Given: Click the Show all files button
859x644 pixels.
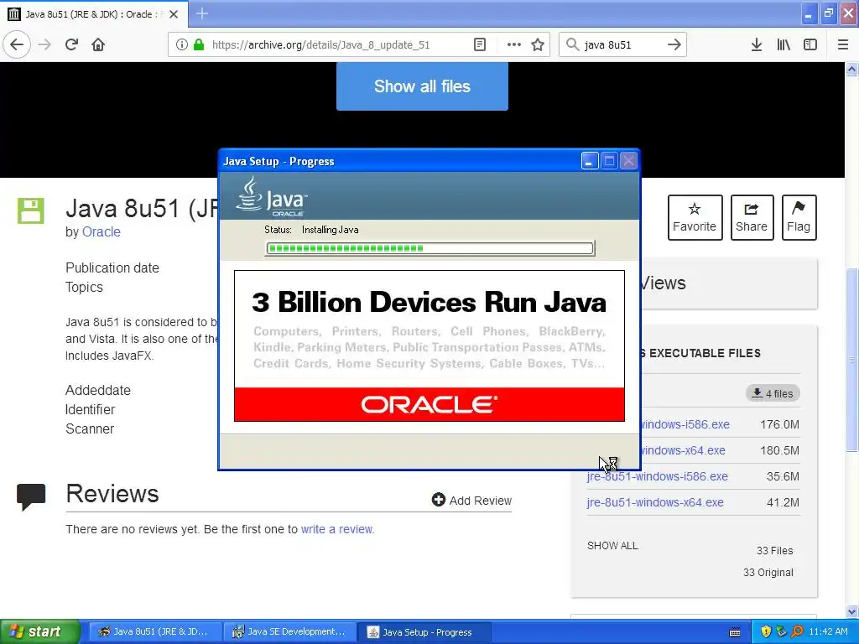Looking at the screenshot, I should click(x=422, y=86).
